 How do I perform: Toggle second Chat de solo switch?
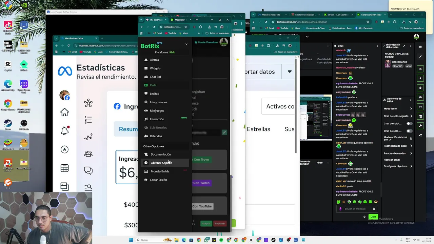pyautogui.click(x=410, y=131)
